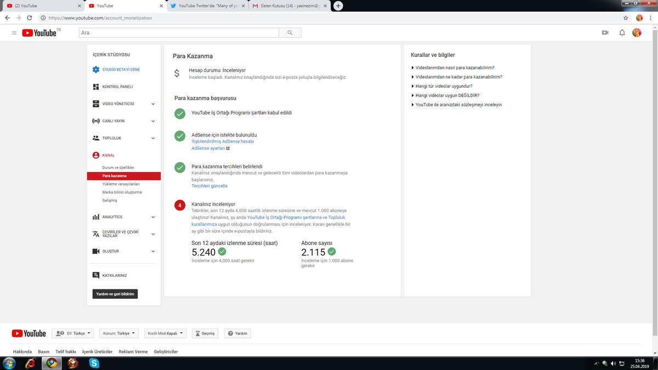Open the Windows Start menu
This screenshot has width=658, height=370.
[9, 363]
